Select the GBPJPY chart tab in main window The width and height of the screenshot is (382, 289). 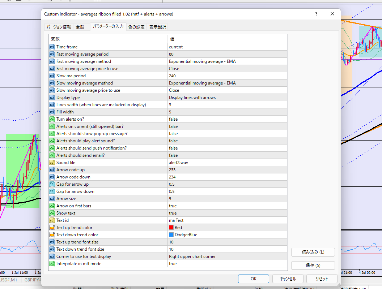coord(33,280)
